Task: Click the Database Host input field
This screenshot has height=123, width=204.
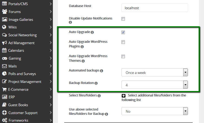Action: pos(155,8)
